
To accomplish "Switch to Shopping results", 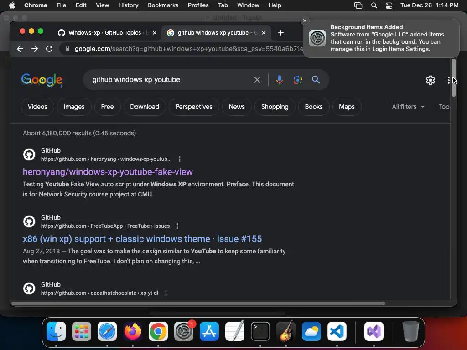I will [x=275, y=107].
